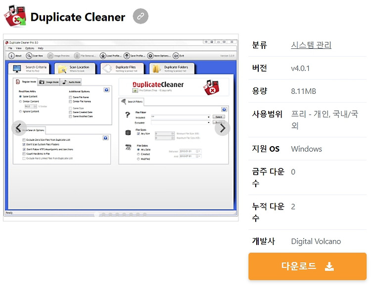The height and width of the screenshot is (285, 371).
Task: Toggle Don't Scan System Files checkbox
Action: coord(24,144)
